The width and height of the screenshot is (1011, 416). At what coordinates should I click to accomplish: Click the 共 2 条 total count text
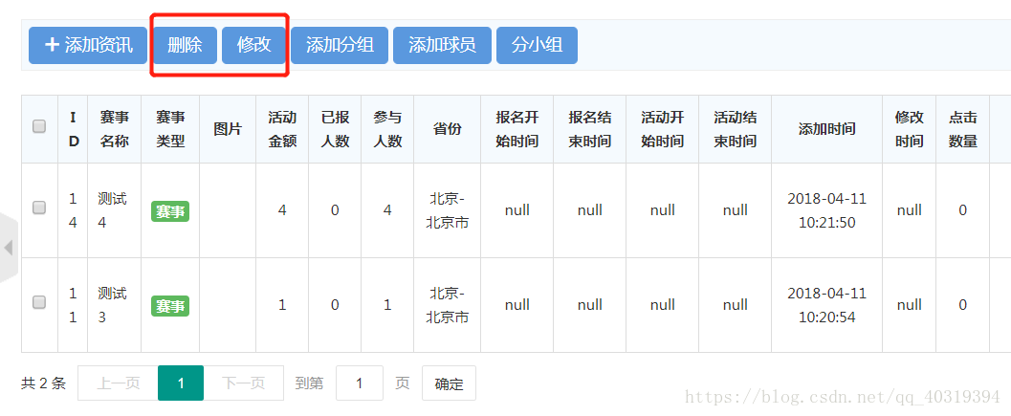(x=43, y=383)
